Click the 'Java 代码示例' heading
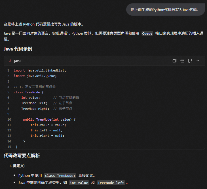The height and width of the screenshot is (189, 207). [18, 49]
